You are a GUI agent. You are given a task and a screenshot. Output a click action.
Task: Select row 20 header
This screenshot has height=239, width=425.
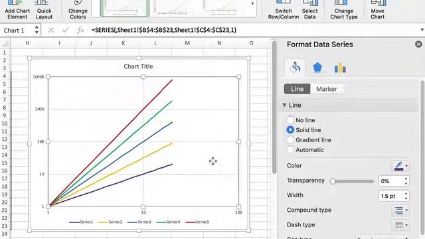(x=5, y=202)
